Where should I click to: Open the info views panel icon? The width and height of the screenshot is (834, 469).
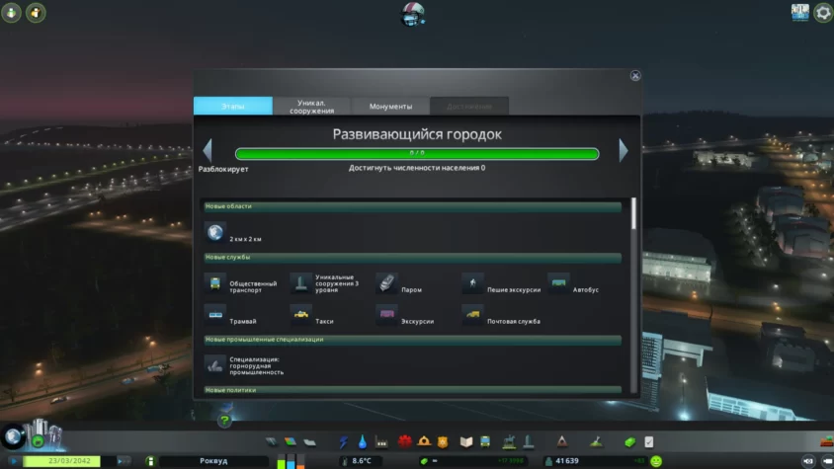[x=800, y=12]
